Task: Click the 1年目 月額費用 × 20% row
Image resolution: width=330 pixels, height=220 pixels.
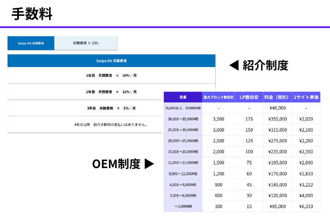Action: 111,76
